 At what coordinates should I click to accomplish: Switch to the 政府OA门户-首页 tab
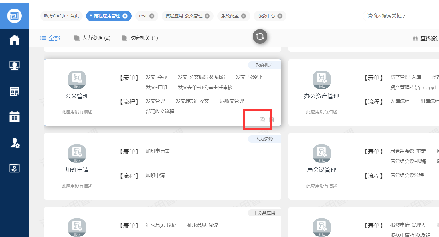61,16
